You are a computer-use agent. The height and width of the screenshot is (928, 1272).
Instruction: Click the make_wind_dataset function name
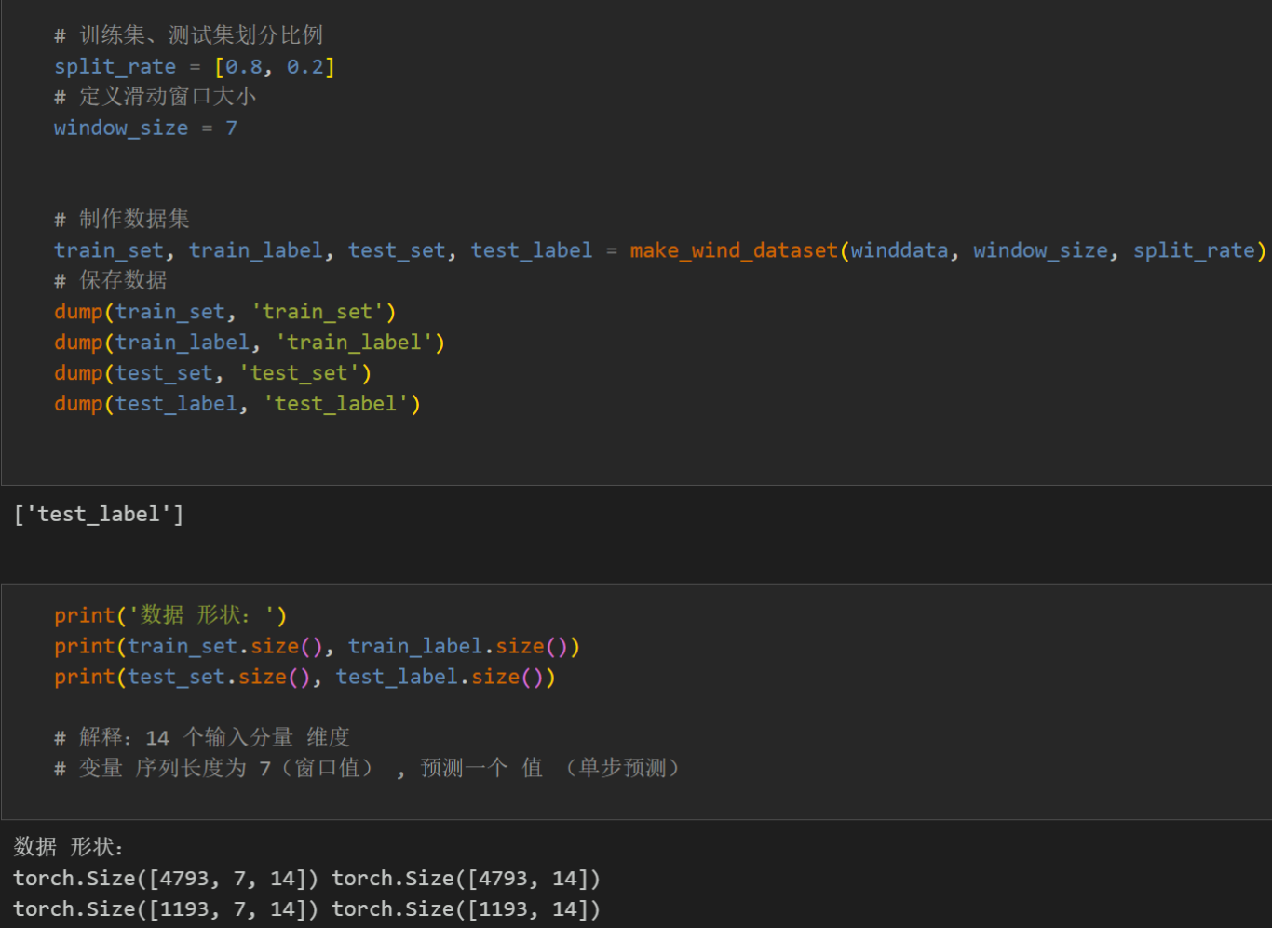733,250
